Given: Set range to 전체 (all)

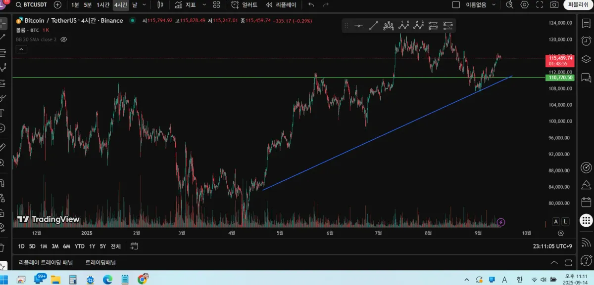Looking at the screenshot, I should (115, 246).
